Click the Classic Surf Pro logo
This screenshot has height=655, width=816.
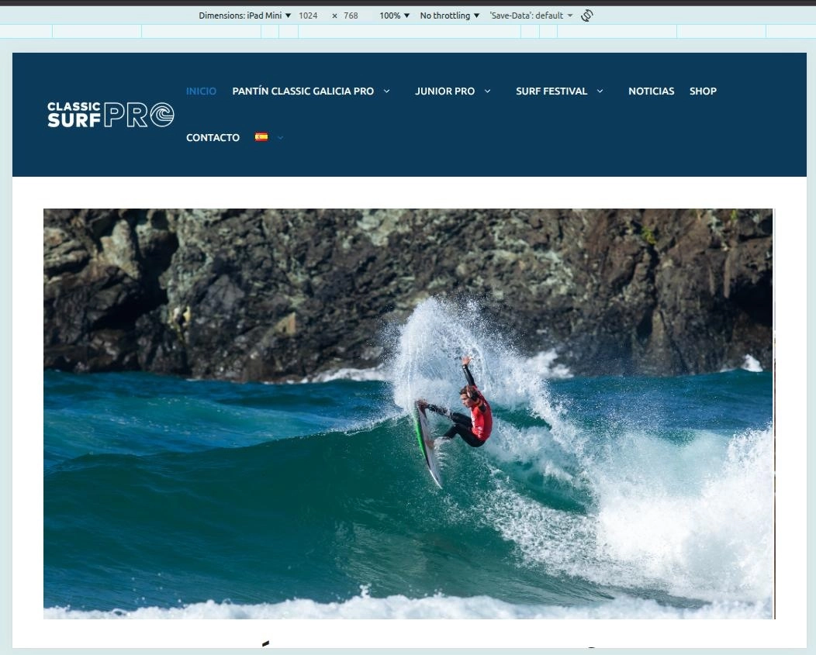110,115
